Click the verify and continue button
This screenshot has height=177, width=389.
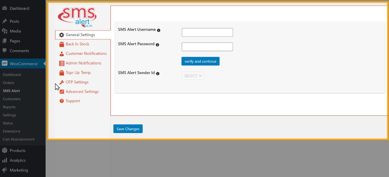tap(200, 61)
